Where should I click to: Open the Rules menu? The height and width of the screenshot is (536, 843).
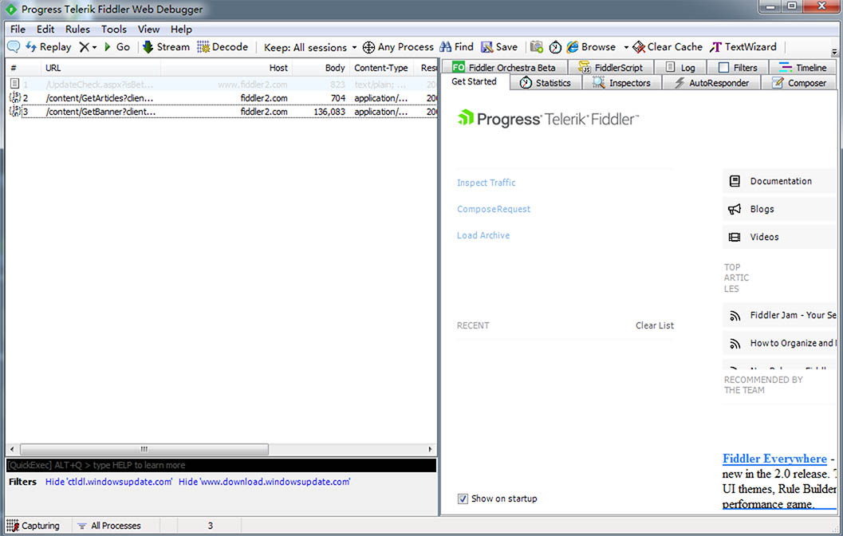[x=77, y=30]
